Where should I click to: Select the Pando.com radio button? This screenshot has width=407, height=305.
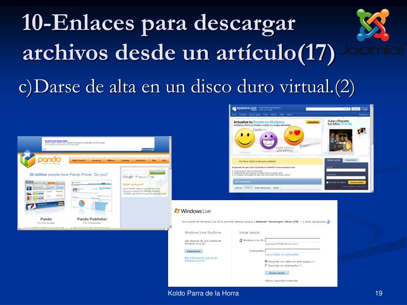pos(136,177)
